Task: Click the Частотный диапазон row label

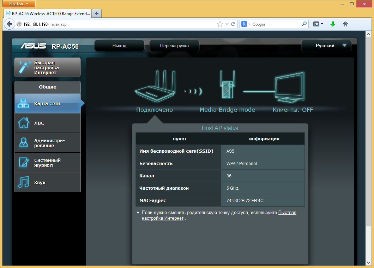Action: (164, 188)
